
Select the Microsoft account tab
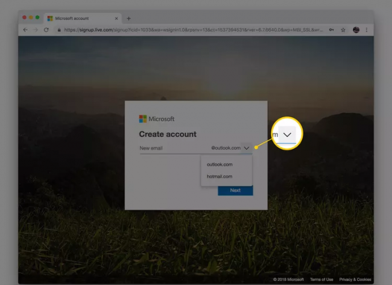[83, 19]
